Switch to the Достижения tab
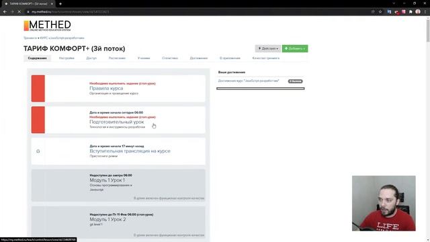 click(x=199, y=58)
